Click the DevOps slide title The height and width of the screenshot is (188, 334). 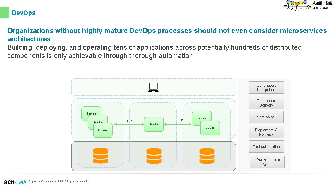[x=24, y=13]
